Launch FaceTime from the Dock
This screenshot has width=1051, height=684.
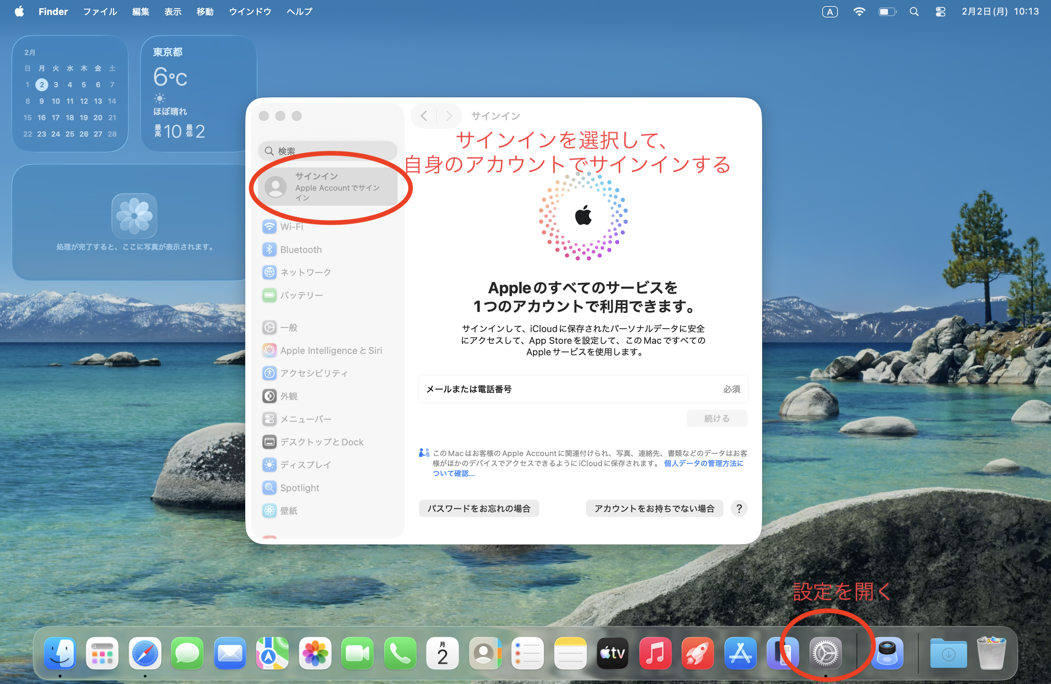tap(358, 653)
